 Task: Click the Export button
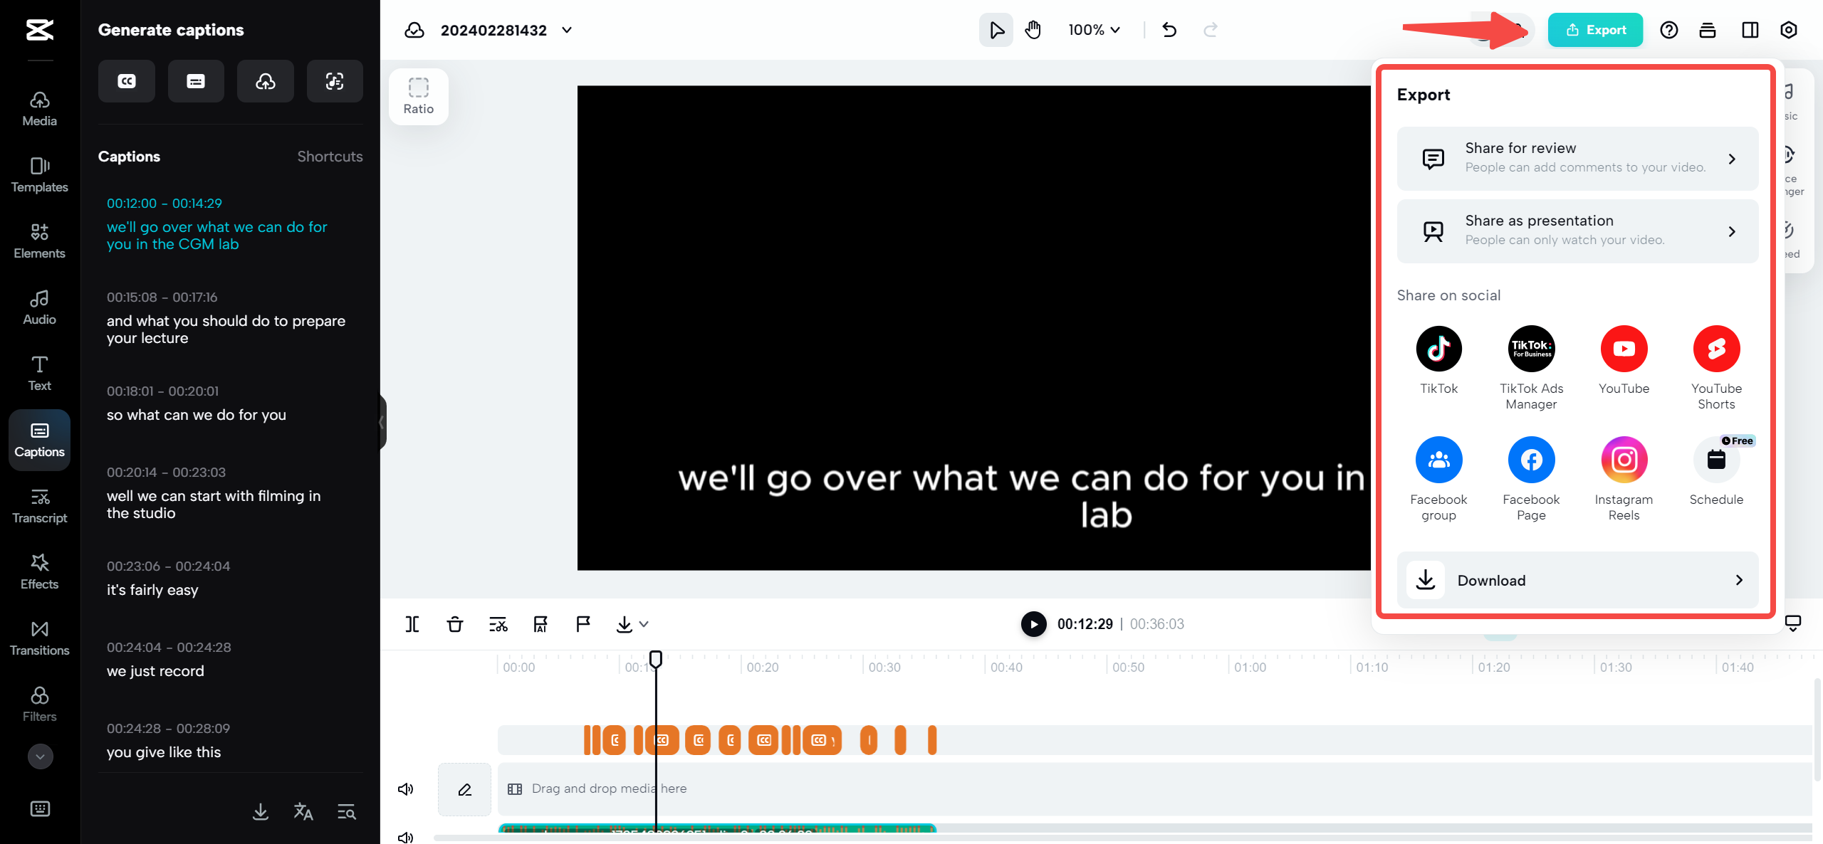(x=1596, y=29)
